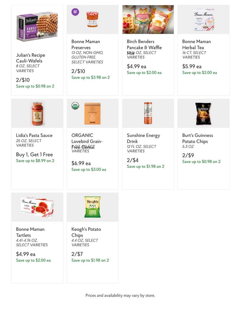Viewport: 241px width, 317px height.
Task: Click the Lidia's Pasta Sauce jar image
Action: click(x=37, y=113)
